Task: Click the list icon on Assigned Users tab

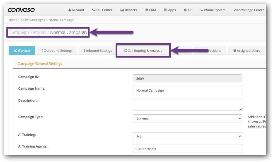Action: (235, 50)
